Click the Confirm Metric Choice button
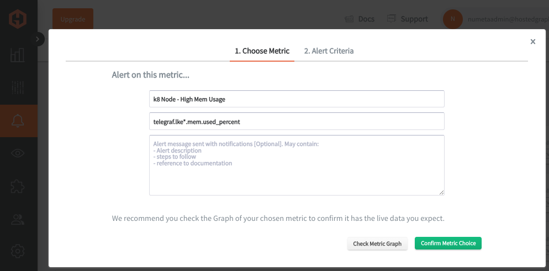Viewport: 549px width, 271px height. click(448, 243)
